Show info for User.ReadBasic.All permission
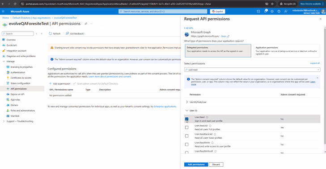326x169 pixels. pos(215,134)
